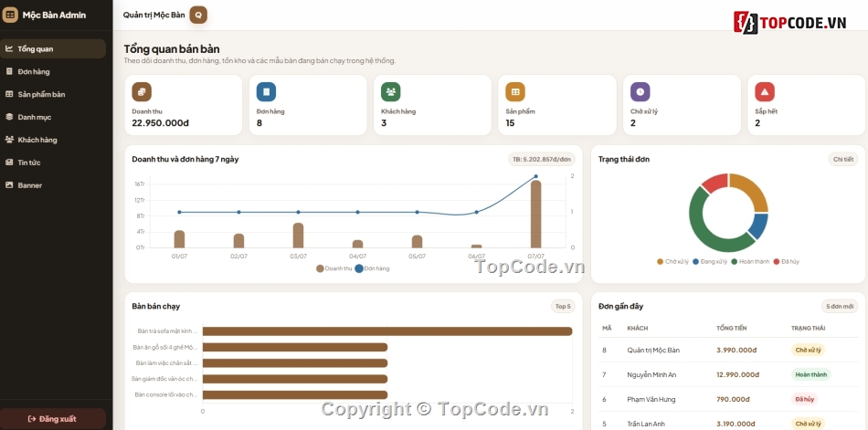Click the Đăng xuất logout button
The height and width of the screenshot is (430, 868).
53,419
